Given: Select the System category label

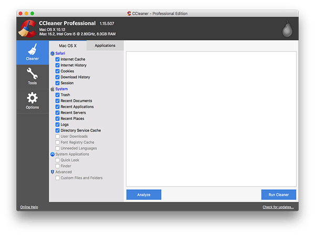Looking at the screenshot, I should [x=61, y=89].
